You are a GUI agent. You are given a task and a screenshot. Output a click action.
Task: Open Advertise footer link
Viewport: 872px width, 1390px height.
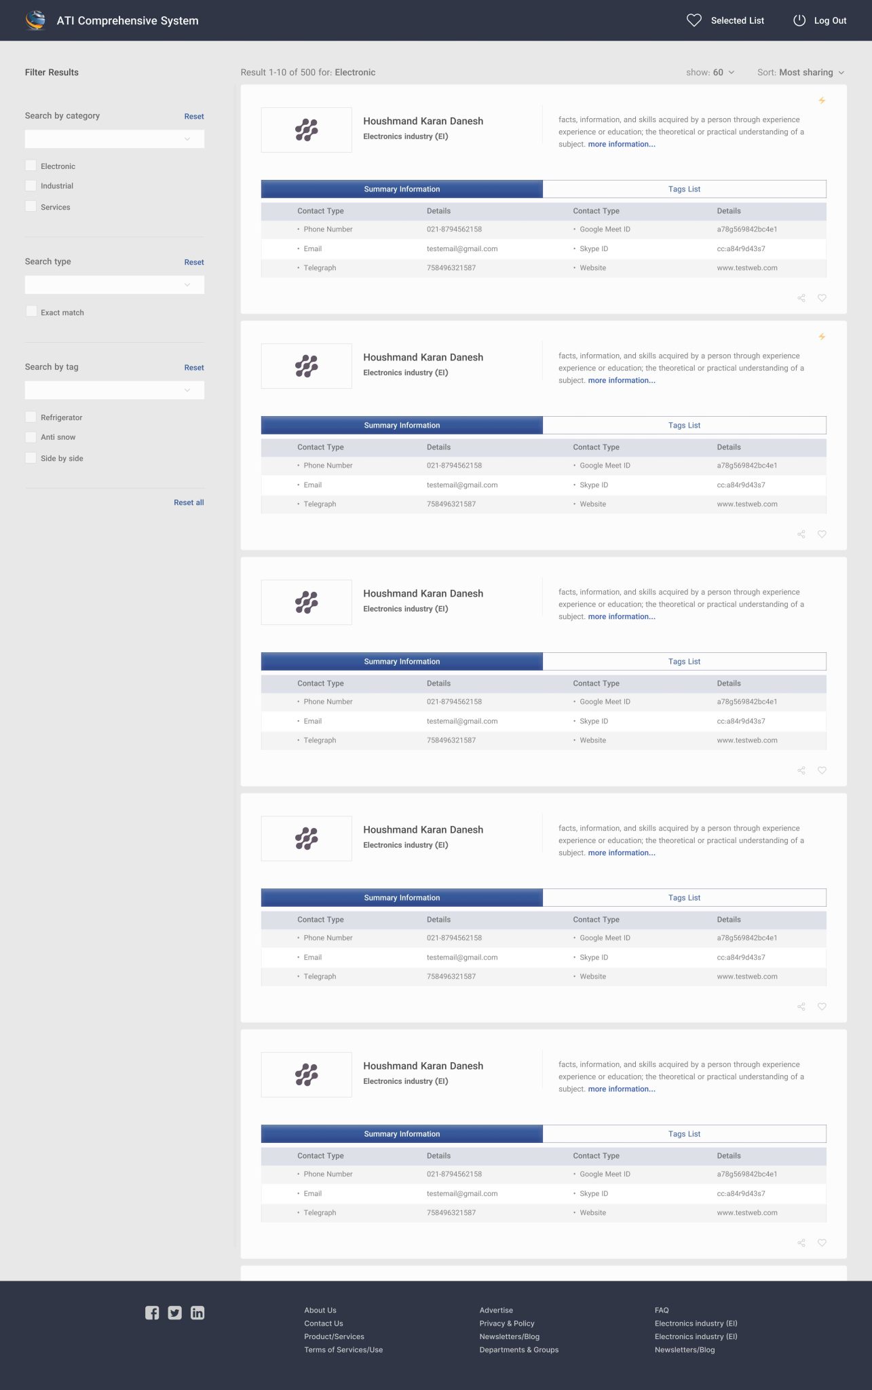click(496, 1311)
